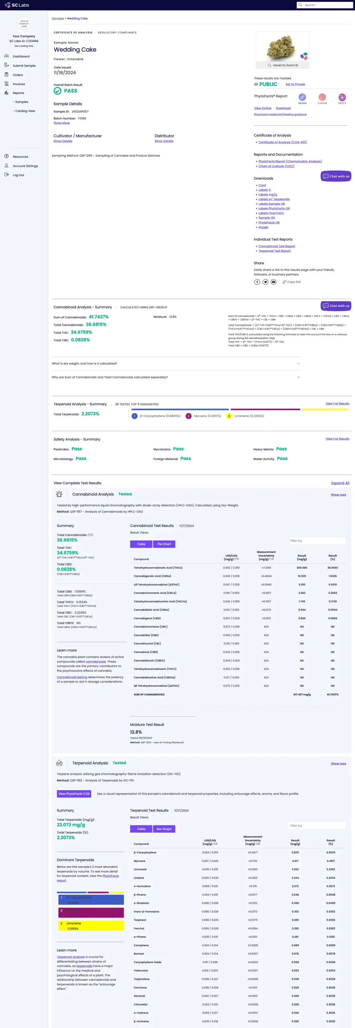Click the Orders clipboard icon in sidebar
The height and width of the screenshot is (1028, 355).
click(x=6, y=74)
